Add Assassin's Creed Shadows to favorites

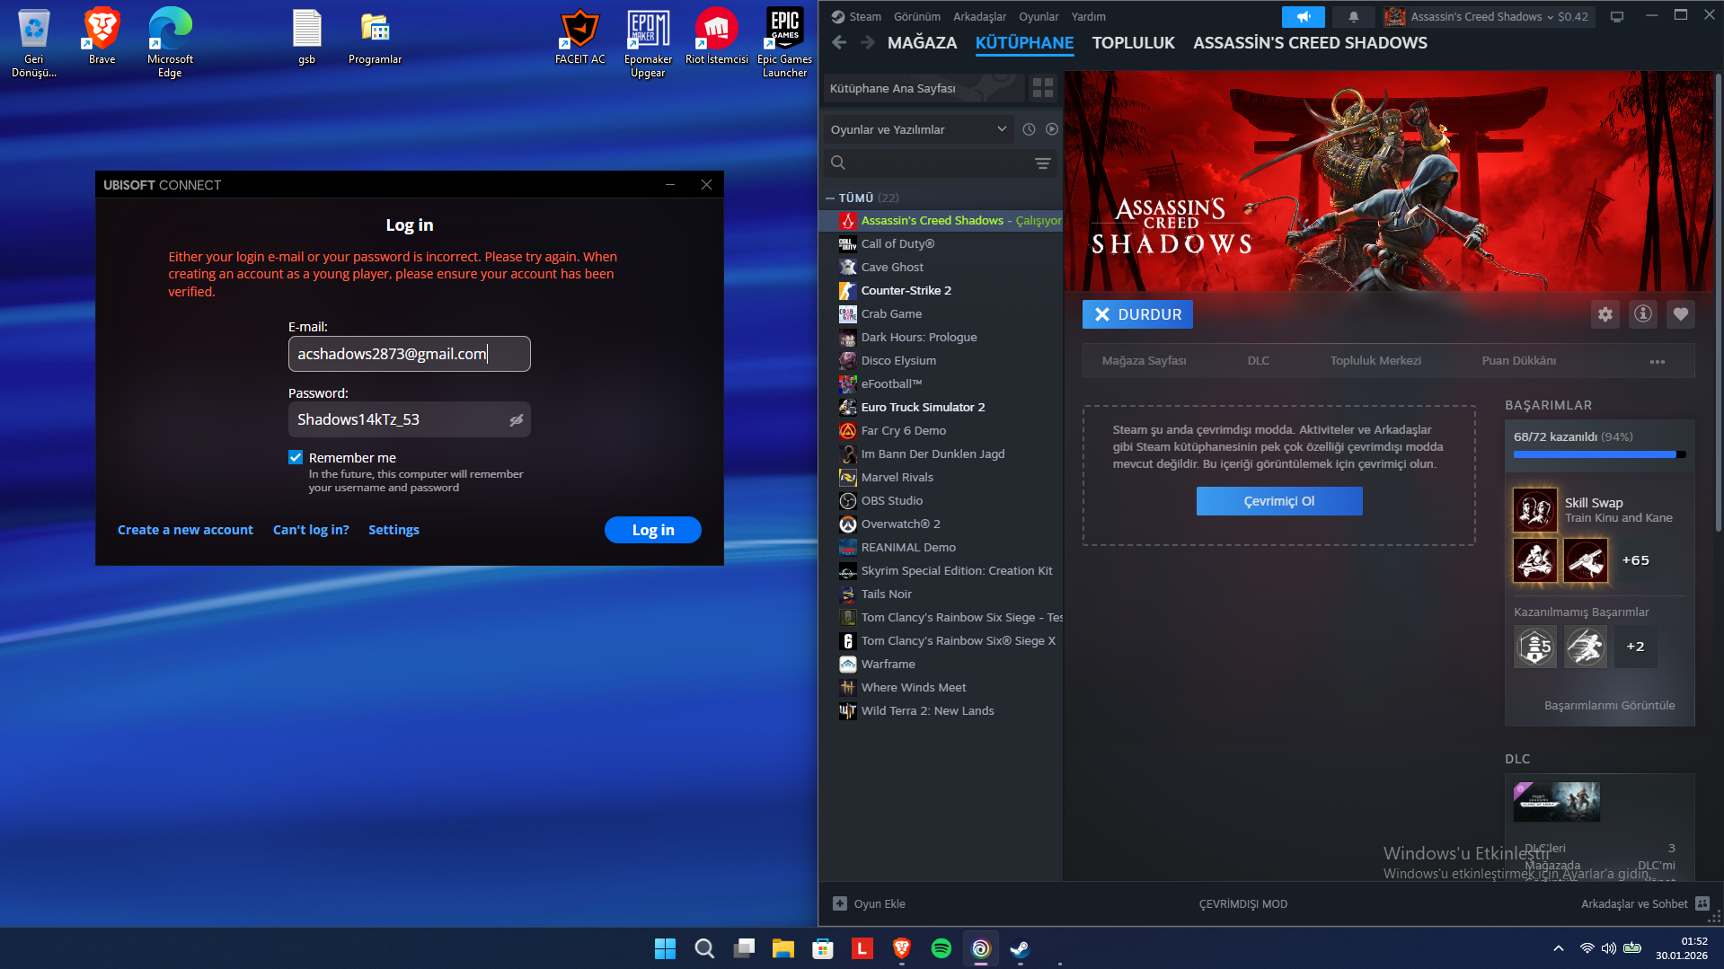(1680, 314)
